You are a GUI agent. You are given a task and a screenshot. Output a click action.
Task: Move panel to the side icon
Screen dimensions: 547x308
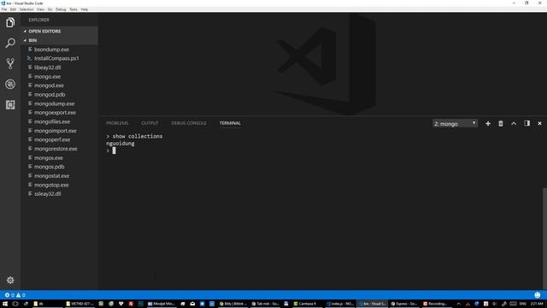click(526, 123)
